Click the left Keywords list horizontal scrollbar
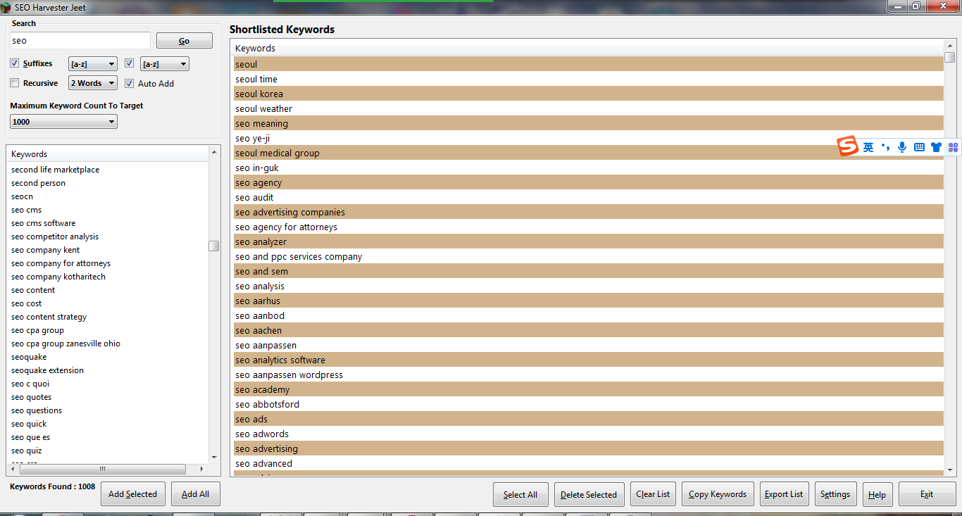962x516 pixels. point(102,469)
